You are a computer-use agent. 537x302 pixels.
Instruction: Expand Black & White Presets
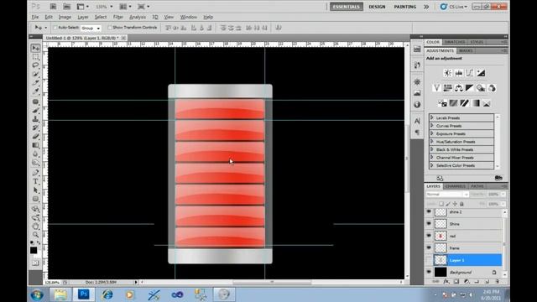coord(432,149)
